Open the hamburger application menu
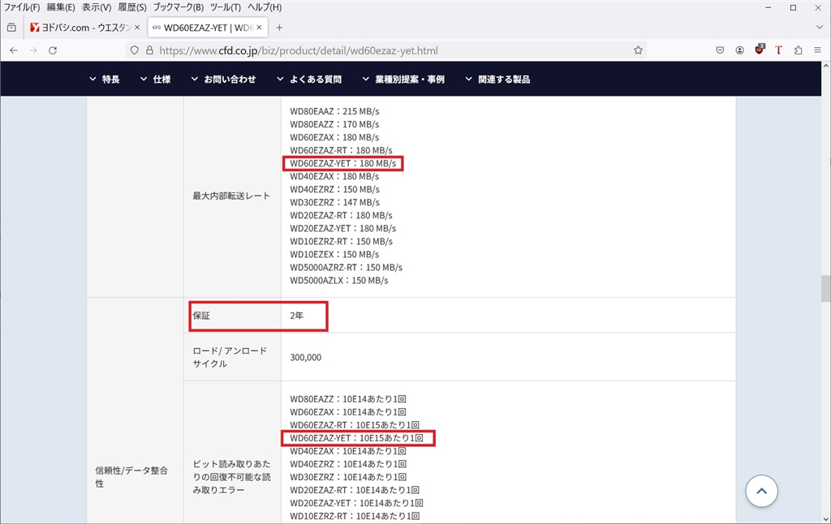The image size is (831, 524). click(x=817, y=50)
